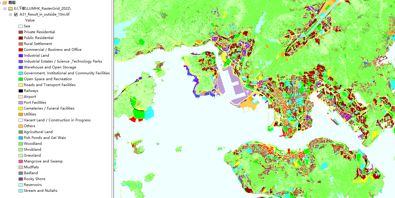Screen dimensions: 395x198
Task: Open the Industrial Land color swatch
Action: (21, 56)
